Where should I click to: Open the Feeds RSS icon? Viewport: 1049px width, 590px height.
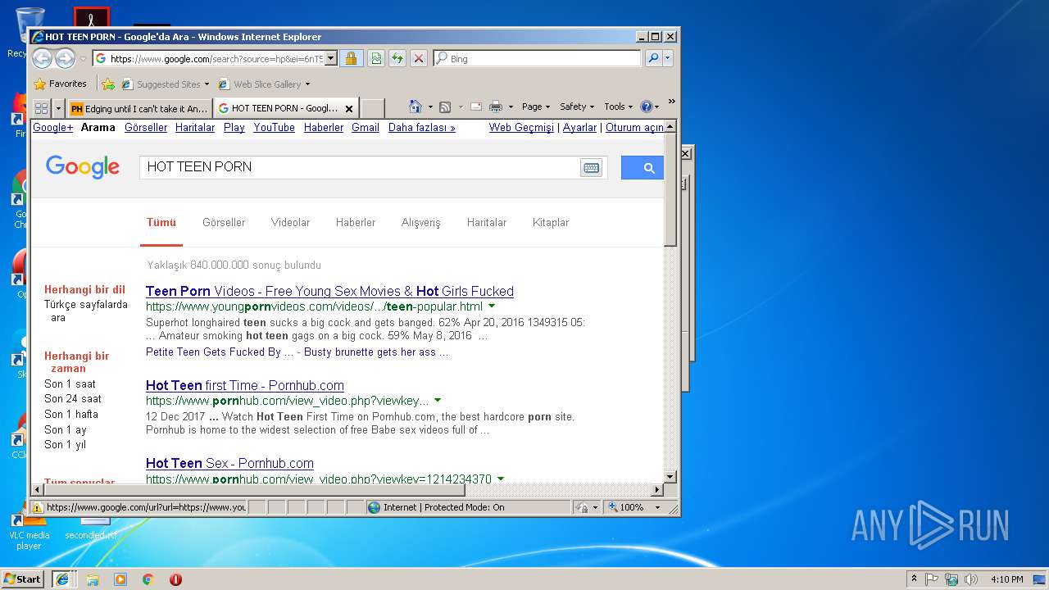click(445, 107)
